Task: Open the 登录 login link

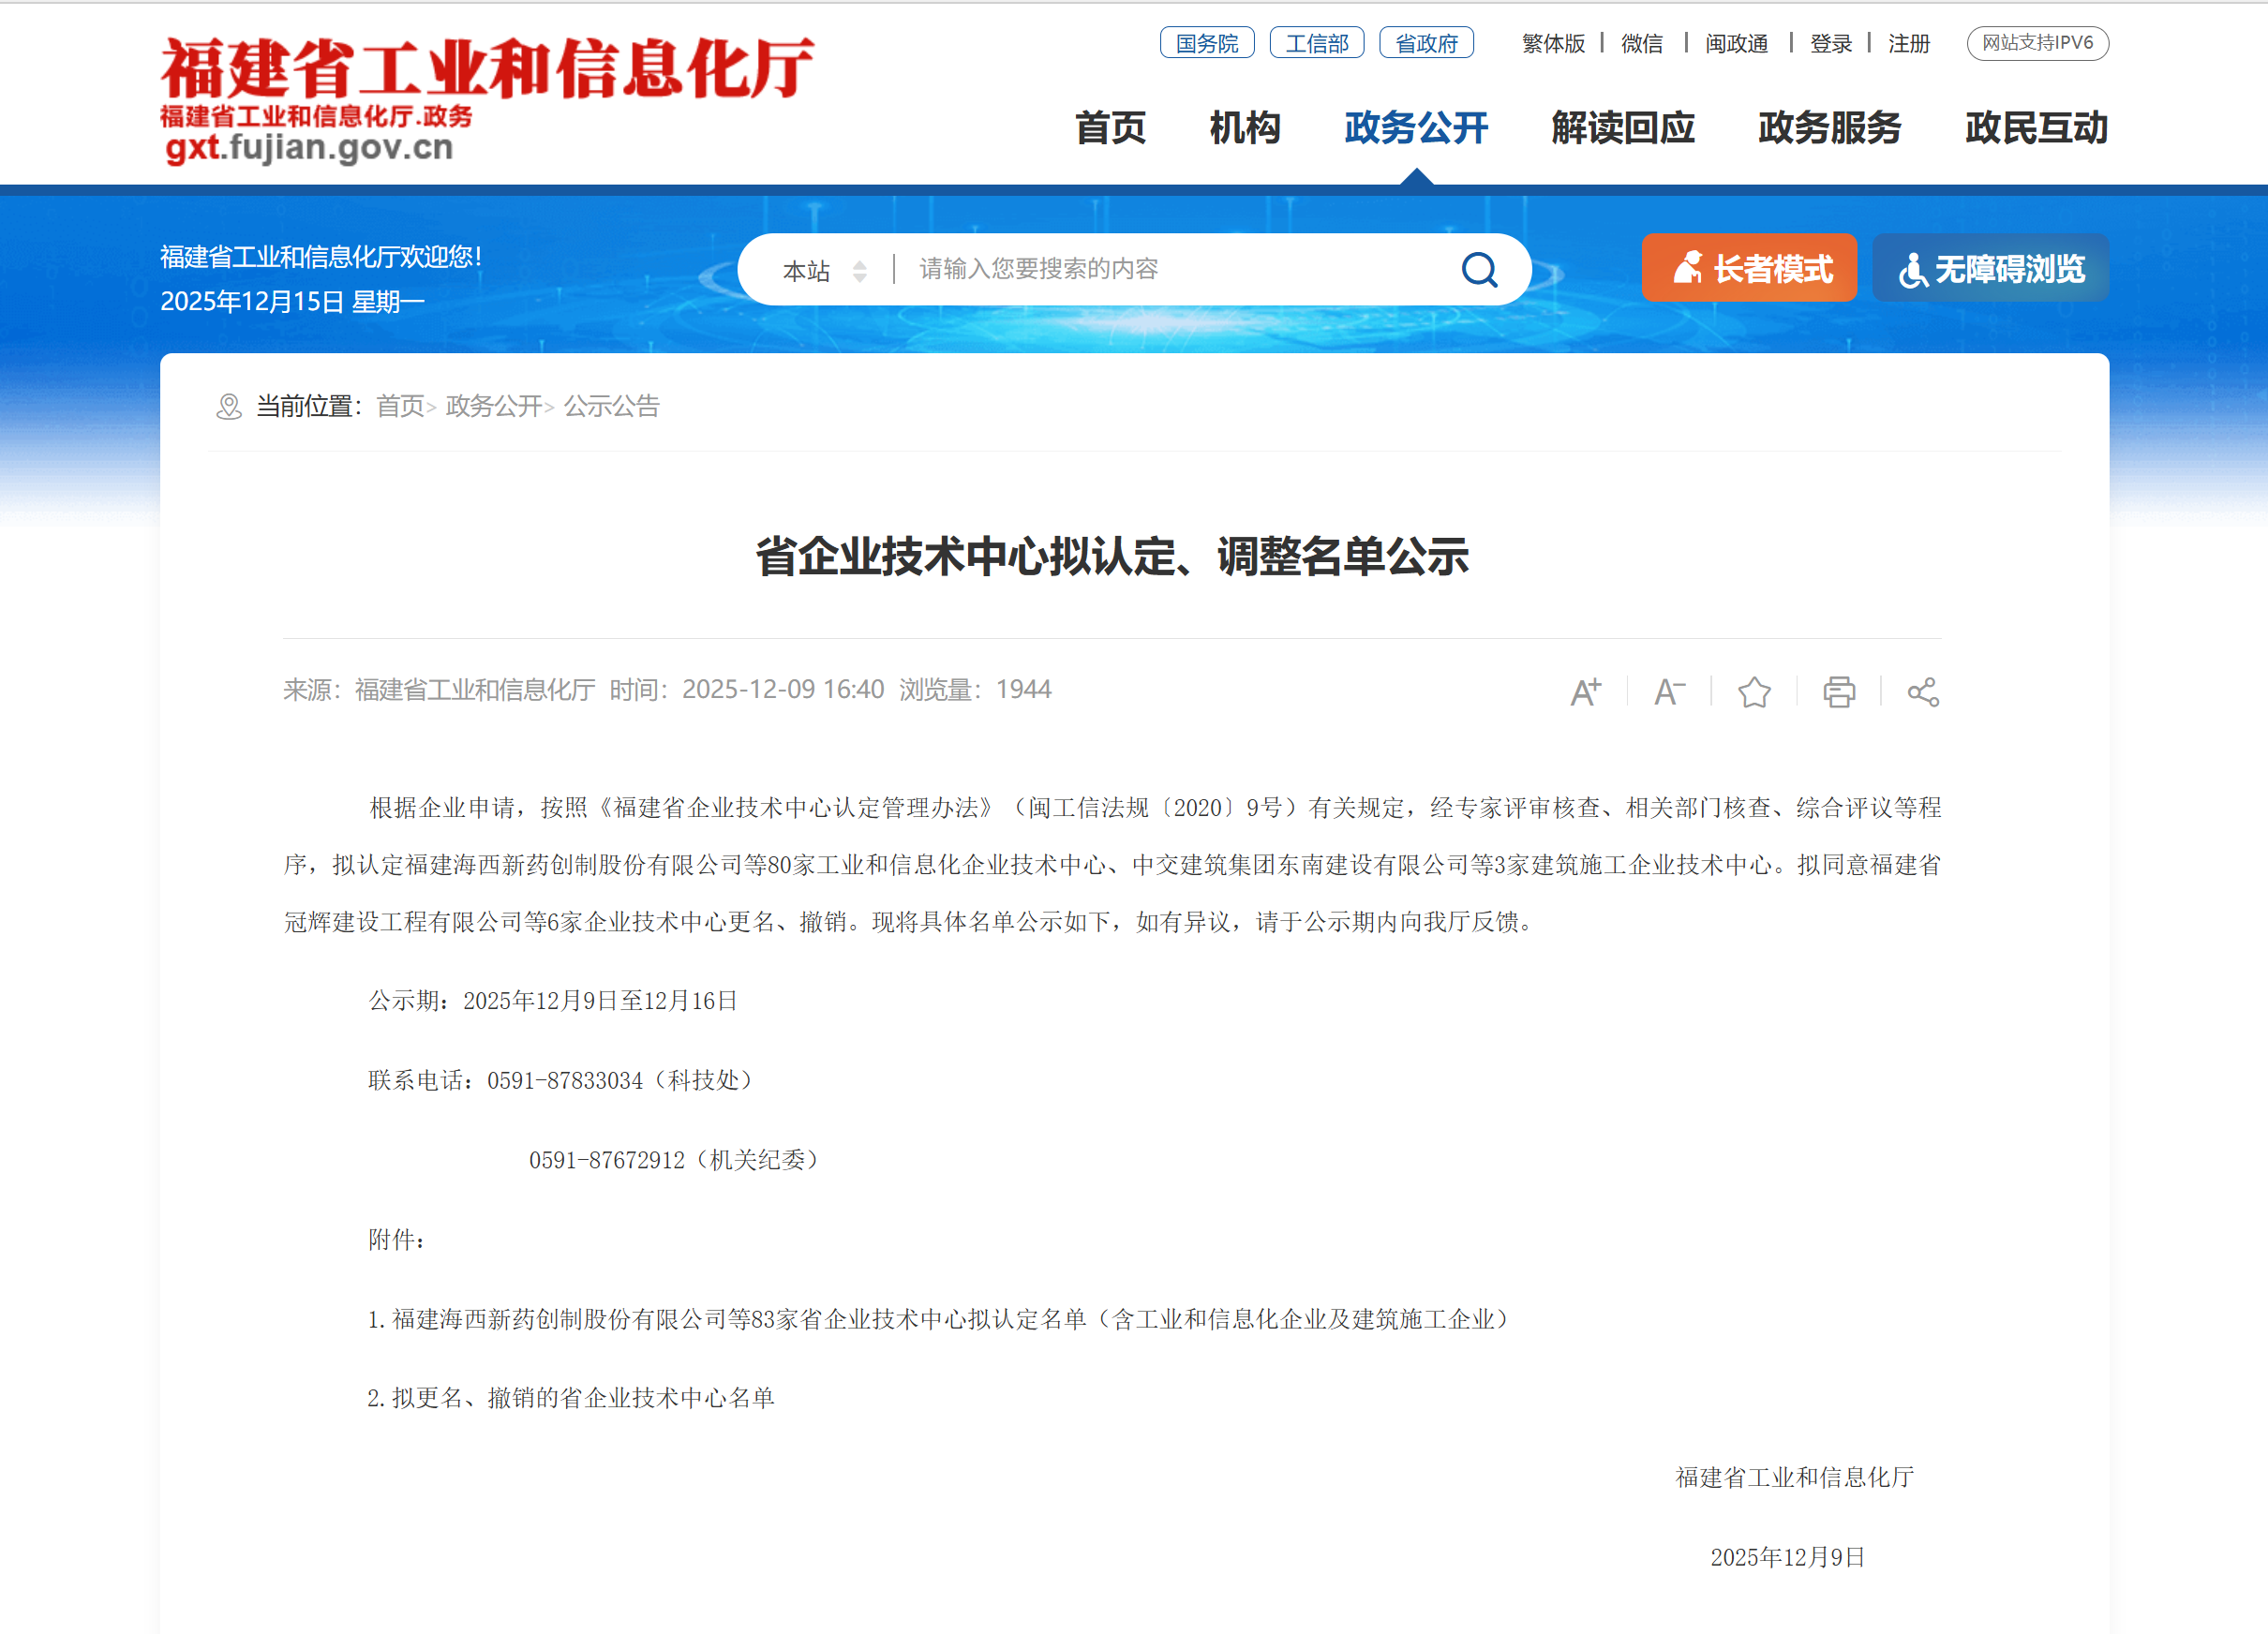Action: tap(1830, 43)
